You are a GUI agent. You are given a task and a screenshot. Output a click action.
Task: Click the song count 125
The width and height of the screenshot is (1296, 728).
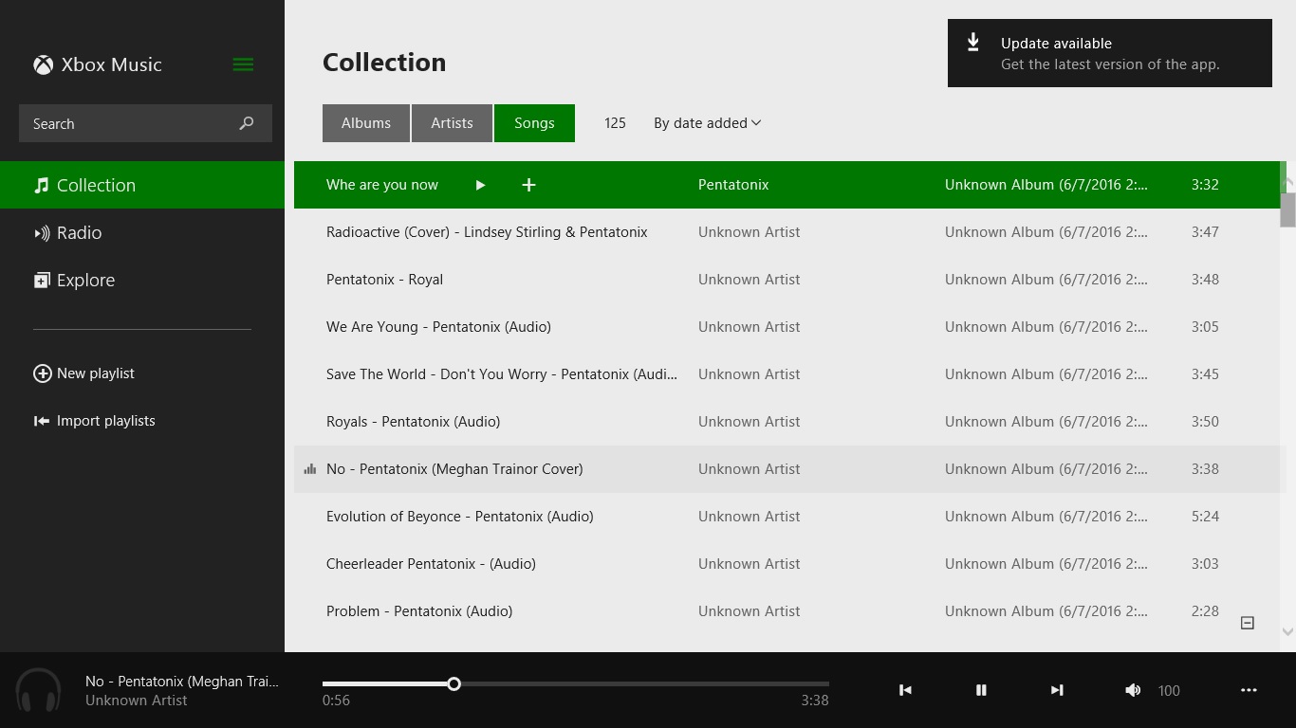(615, 123)
